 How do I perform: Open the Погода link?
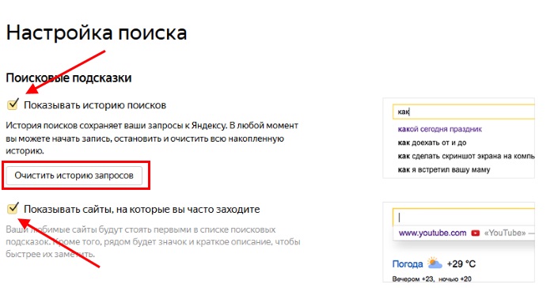(408, 264)
